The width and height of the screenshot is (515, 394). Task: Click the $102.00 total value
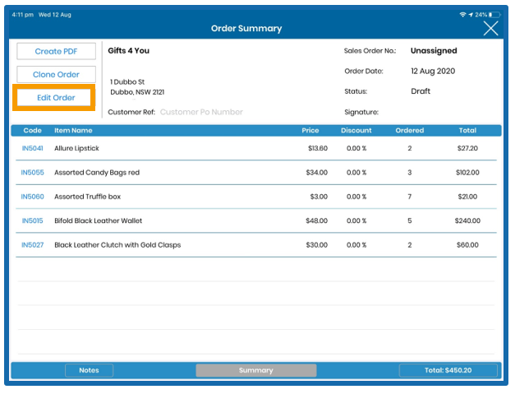click(467, 173)
